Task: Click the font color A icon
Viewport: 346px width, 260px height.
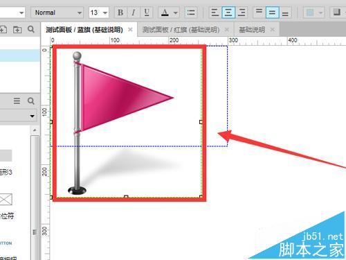Action: (165, 12)
